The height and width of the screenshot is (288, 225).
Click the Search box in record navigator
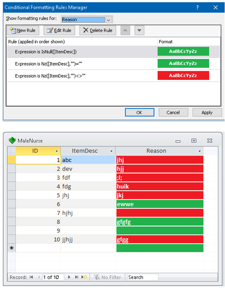[143, 277]
